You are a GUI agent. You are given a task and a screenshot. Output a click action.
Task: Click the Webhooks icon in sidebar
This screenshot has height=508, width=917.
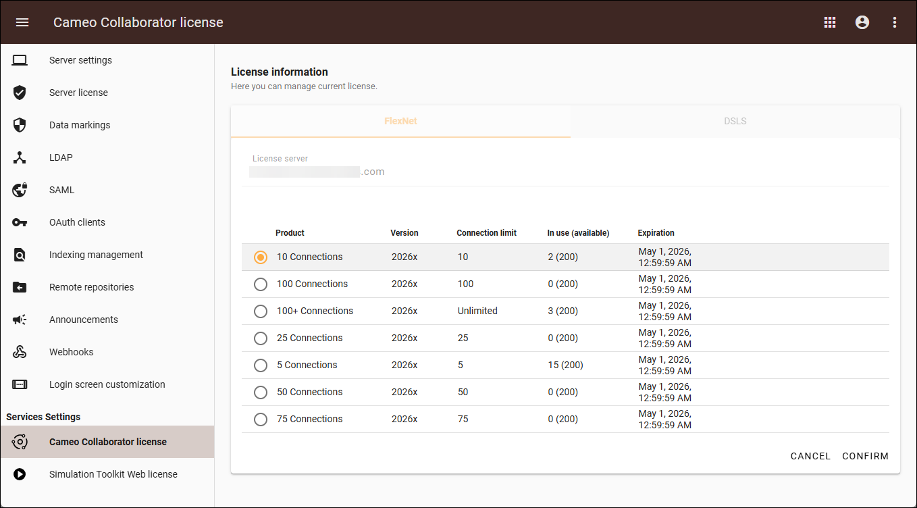[20, 352]
